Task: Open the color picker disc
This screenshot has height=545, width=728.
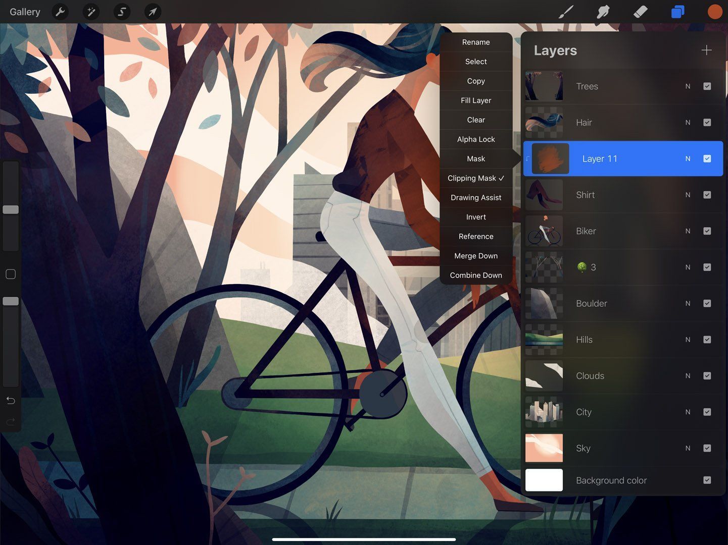Action: pyautogui.click(x=714, y=12)
